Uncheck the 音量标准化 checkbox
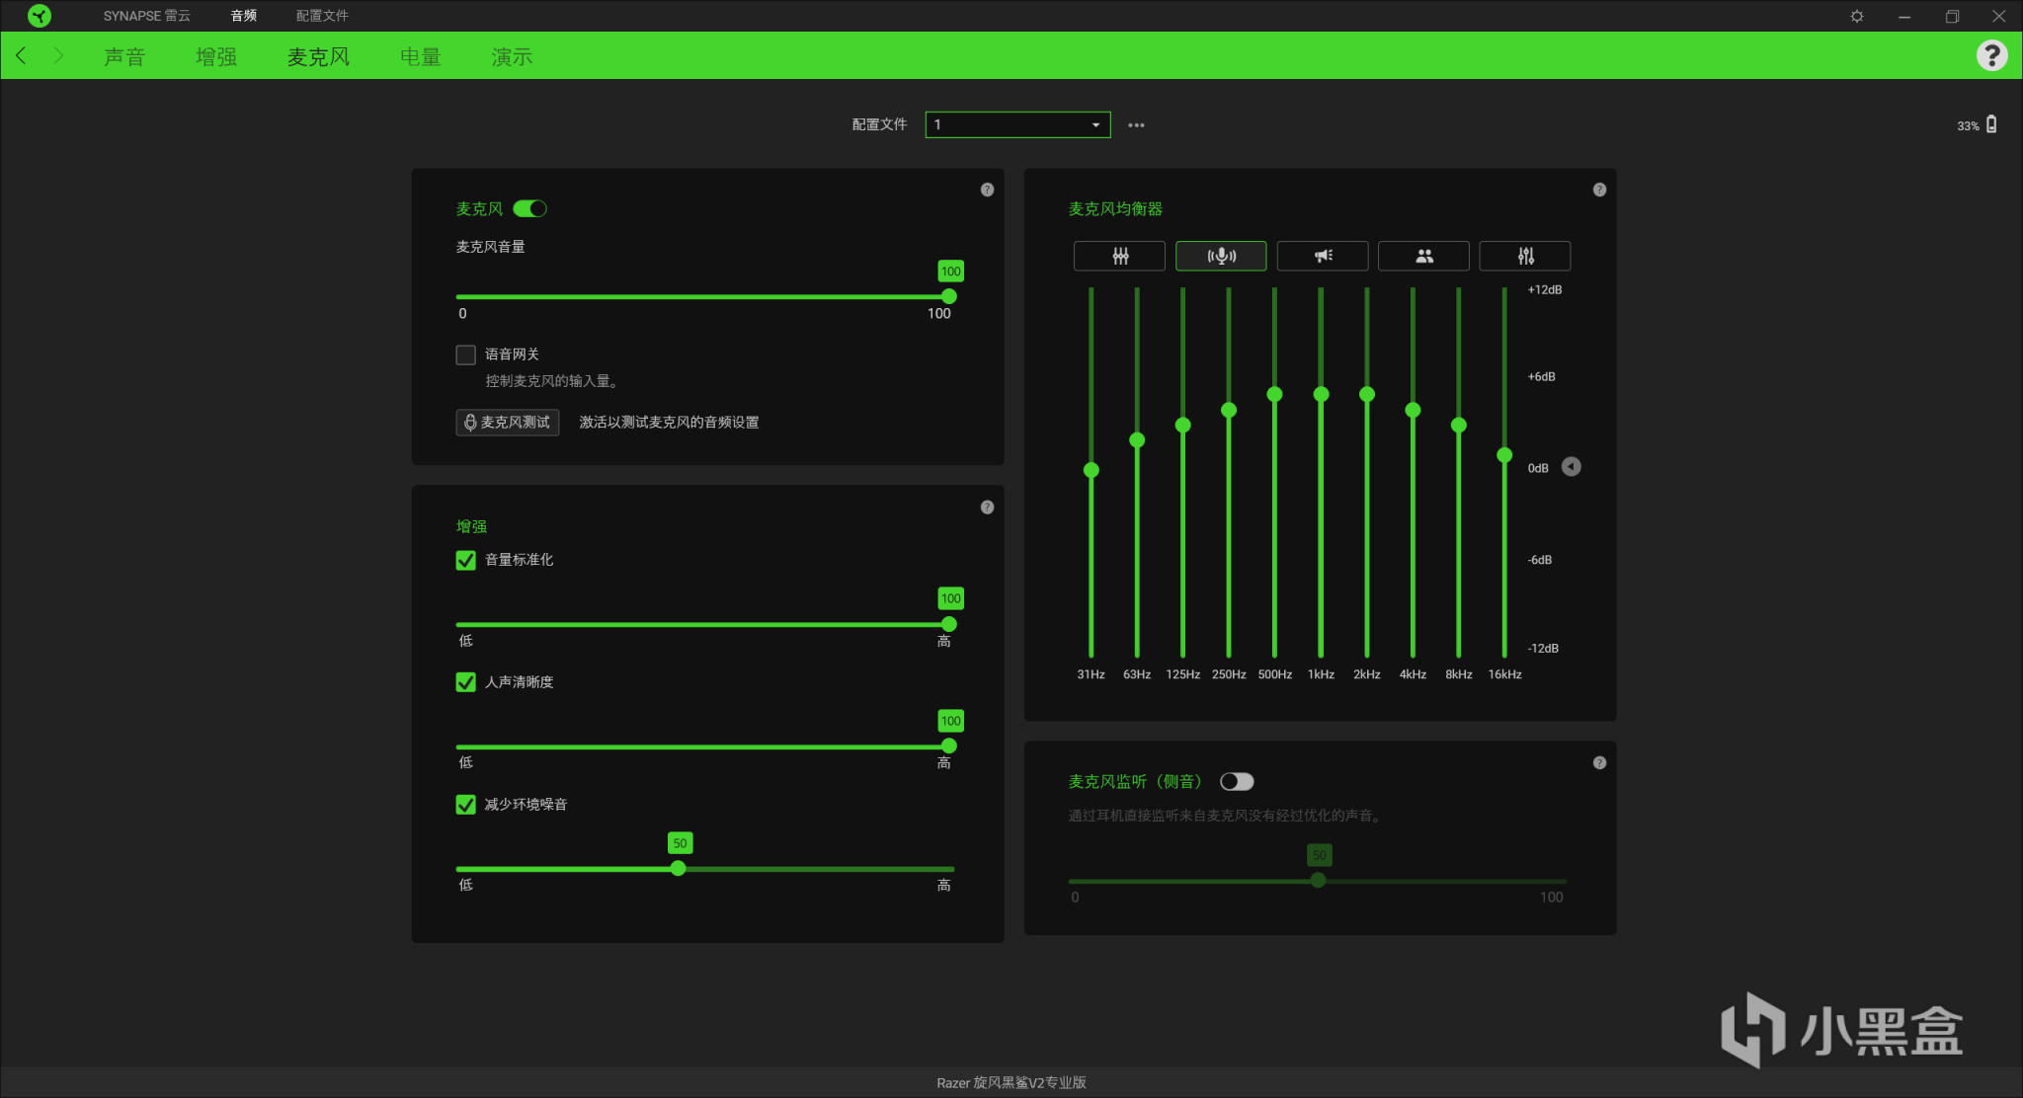 tap(465, 560)
